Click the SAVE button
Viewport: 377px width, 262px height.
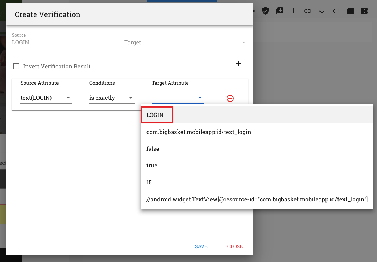point(201,246)
